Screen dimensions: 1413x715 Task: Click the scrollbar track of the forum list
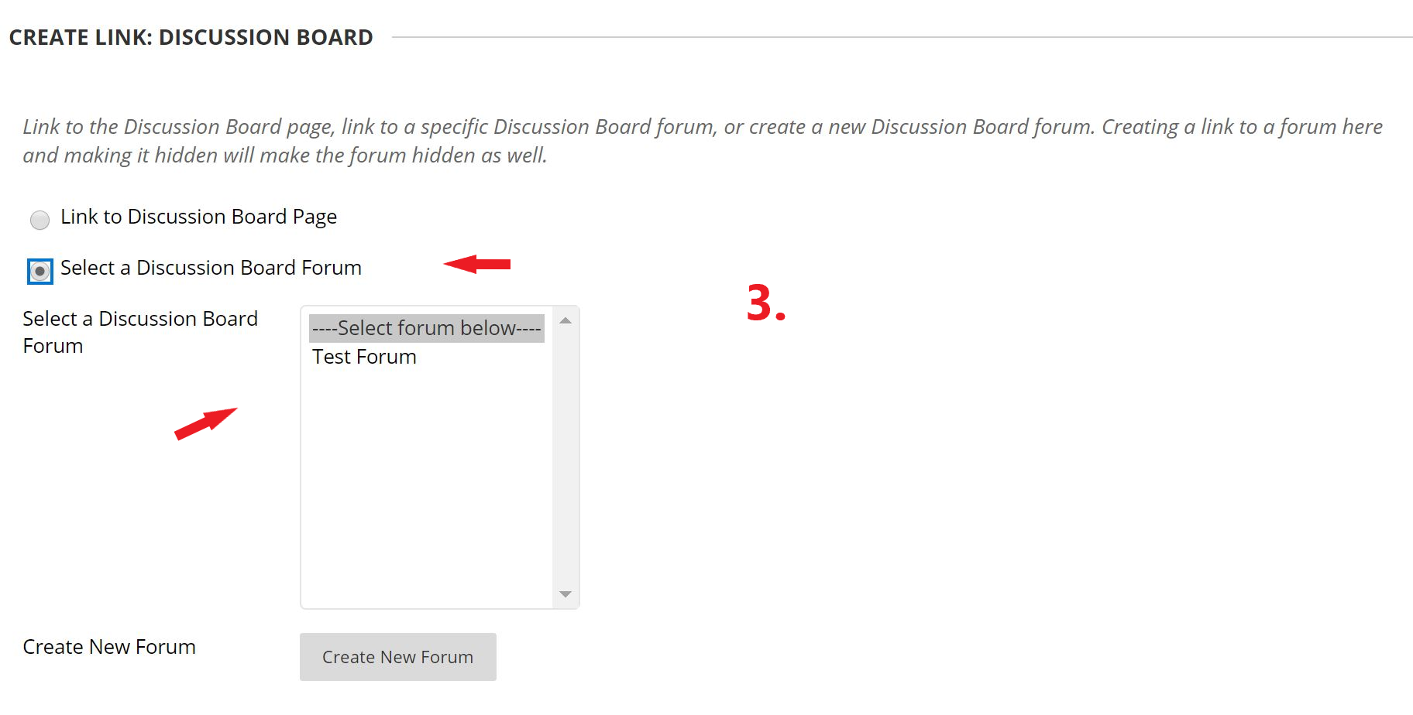pos(566,457)
